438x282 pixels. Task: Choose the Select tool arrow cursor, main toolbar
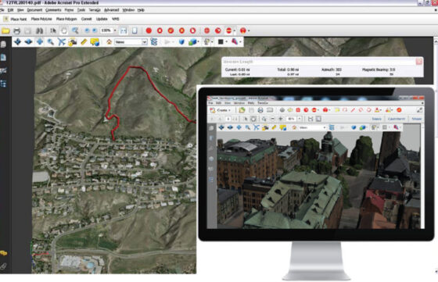click(x=53, y=30)
